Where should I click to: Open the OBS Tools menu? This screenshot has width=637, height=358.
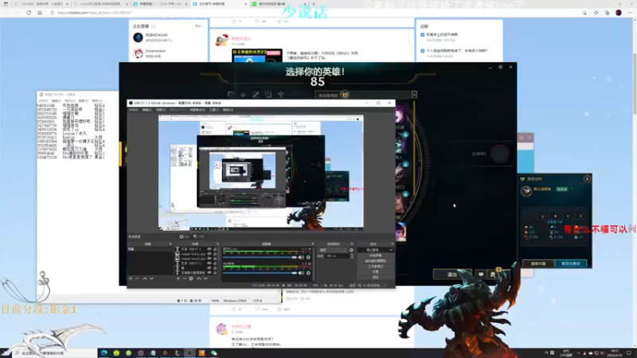(x=214, y=110)
